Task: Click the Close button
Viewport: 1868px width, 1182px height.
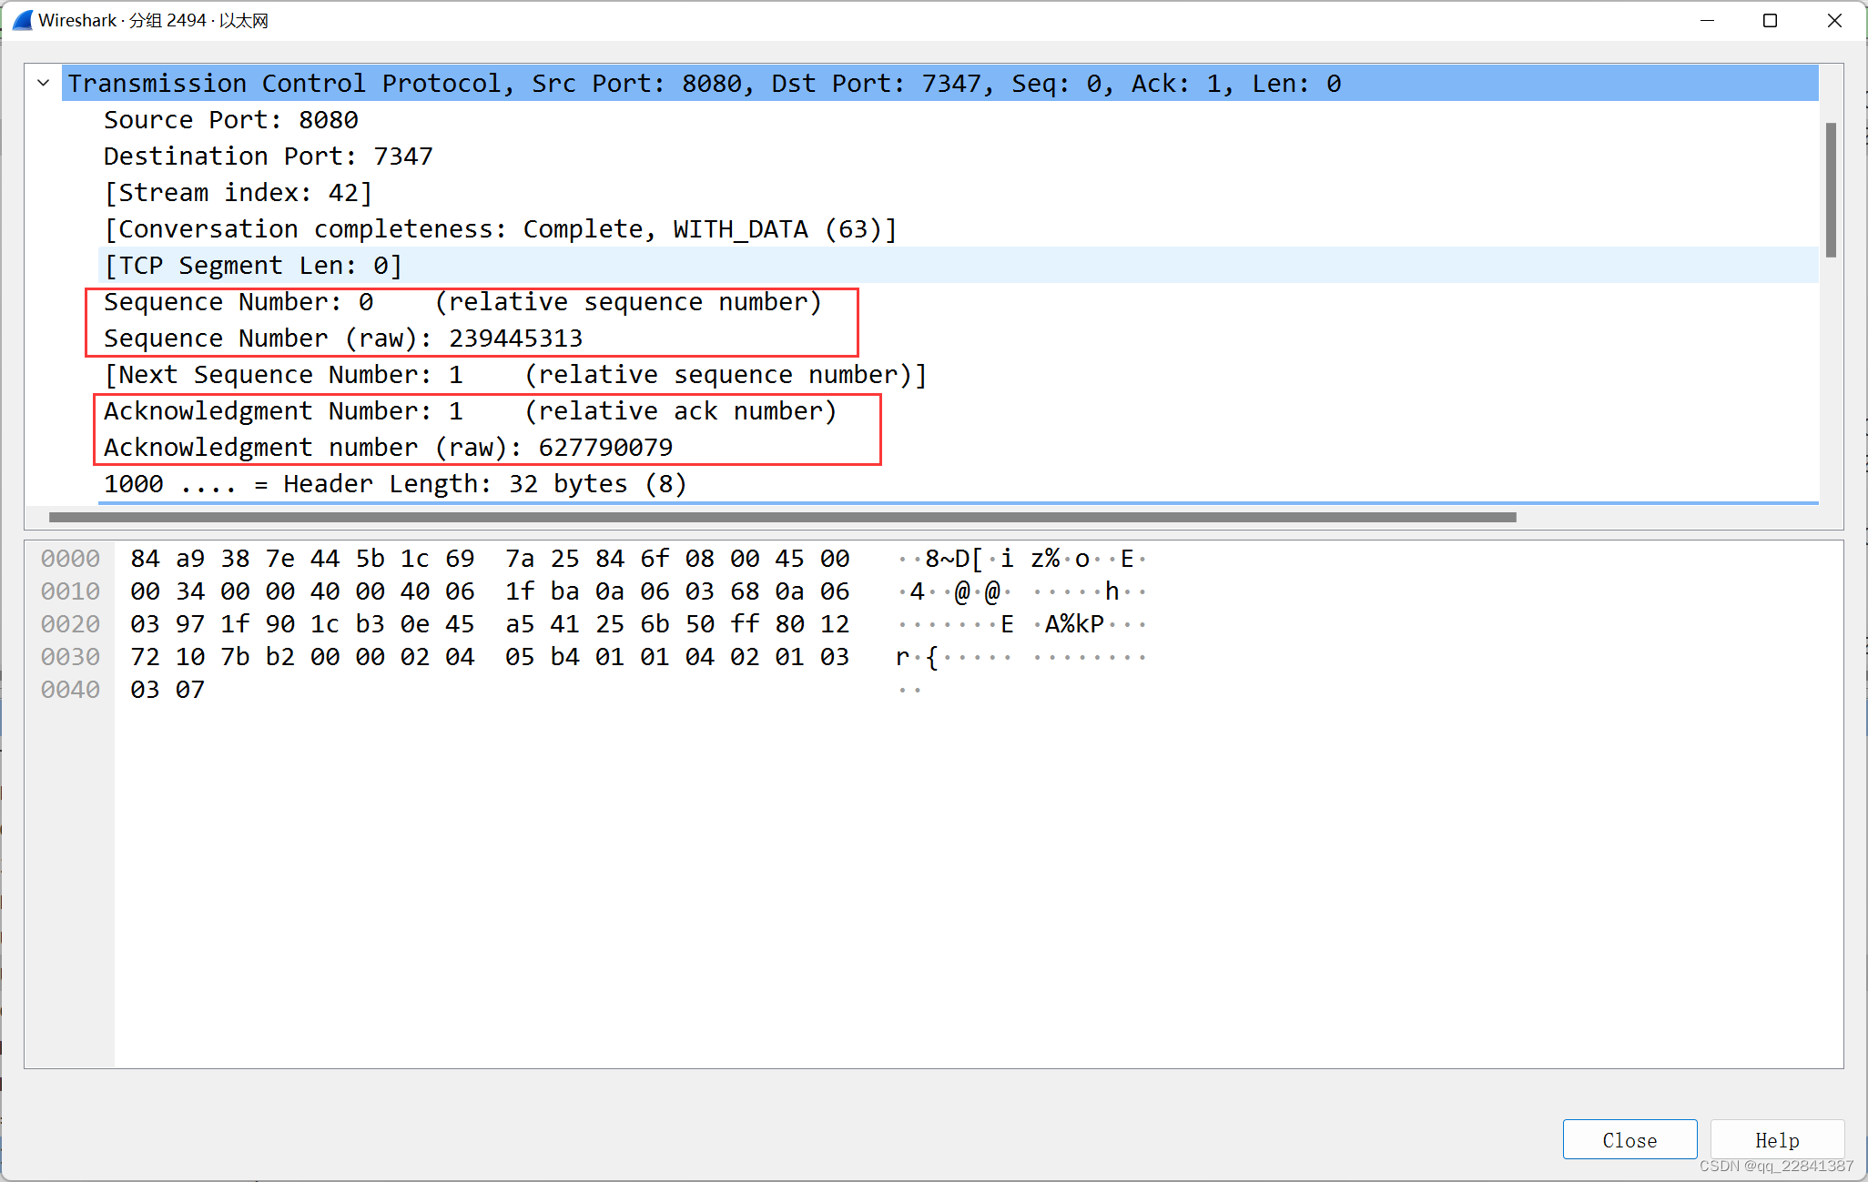Action: pos(1629,1139)
